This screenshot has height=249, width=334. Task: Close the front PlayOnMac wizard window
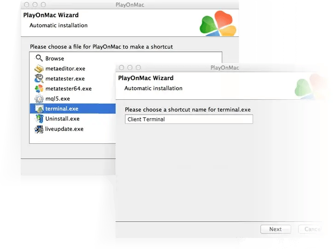coord(121,68)
